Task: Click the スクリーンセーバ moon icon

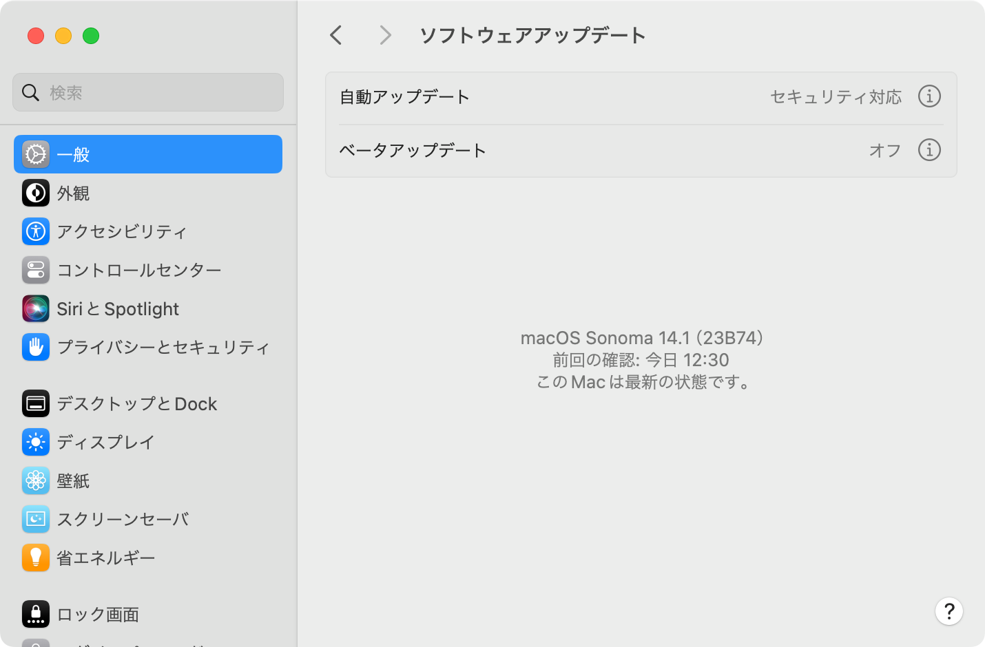Action: tap(36, 519)
